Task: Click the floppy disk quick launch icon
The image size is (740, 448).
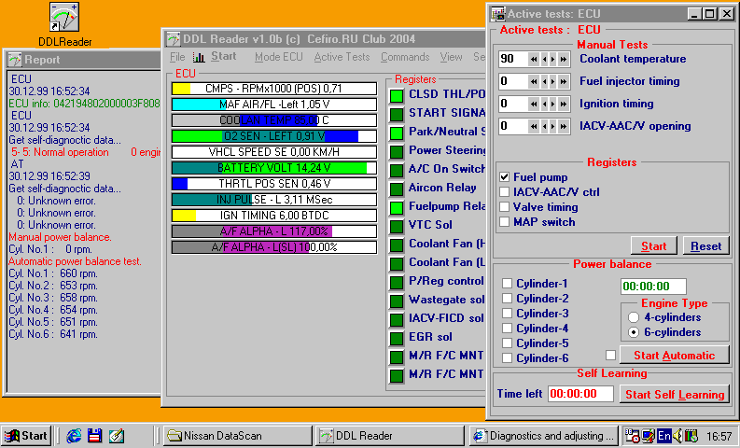Action: point(94,435)
